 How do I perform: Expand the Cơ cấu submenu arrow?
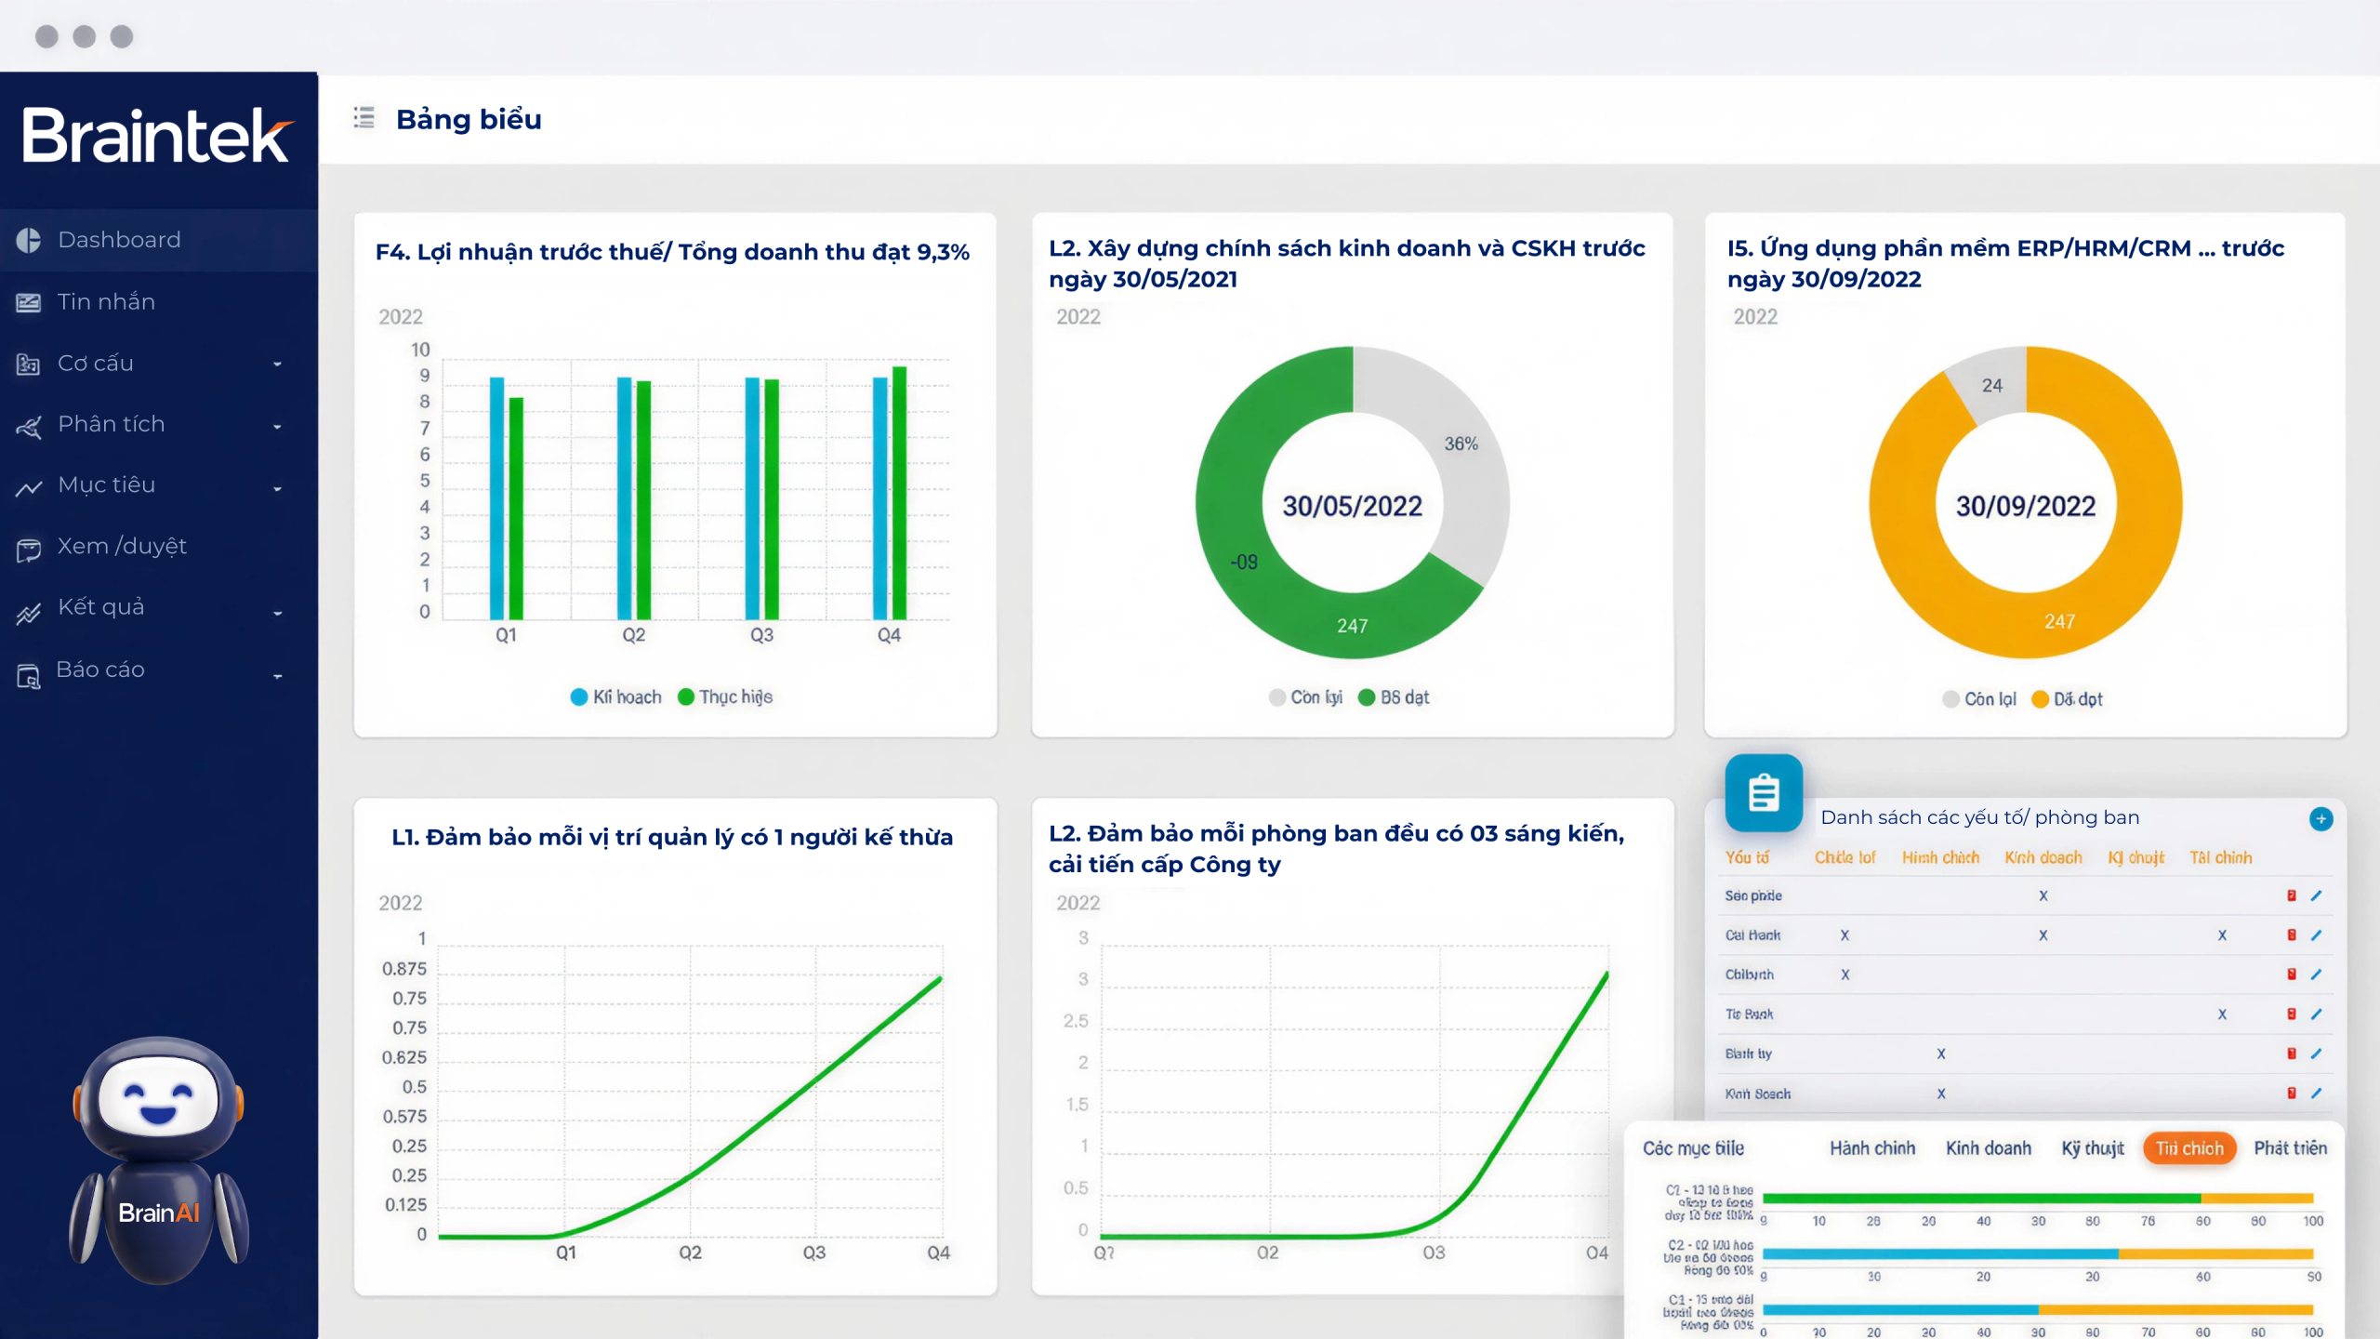point(277,365)
